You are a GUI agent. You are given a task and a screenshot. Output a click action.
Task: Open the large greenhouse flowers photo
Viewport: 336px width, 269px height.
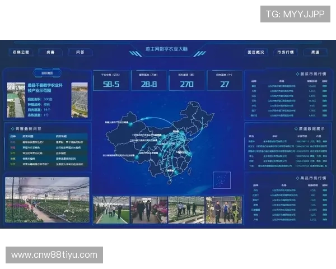pos(47,200)
